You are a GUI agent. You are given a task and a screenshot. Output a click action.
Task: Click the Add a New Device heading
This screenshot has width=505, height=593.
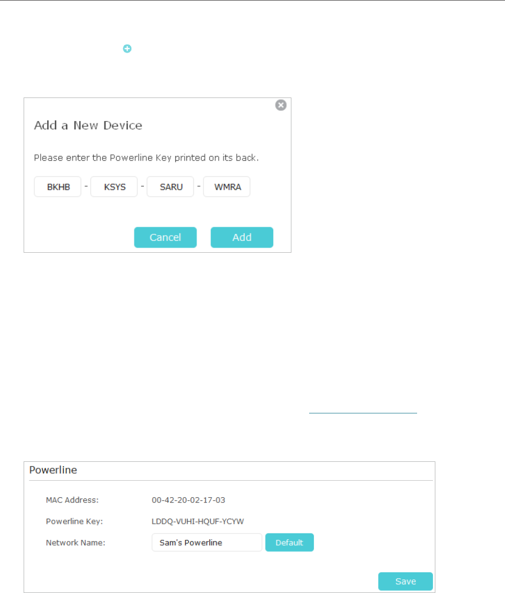tap(88, 125)
